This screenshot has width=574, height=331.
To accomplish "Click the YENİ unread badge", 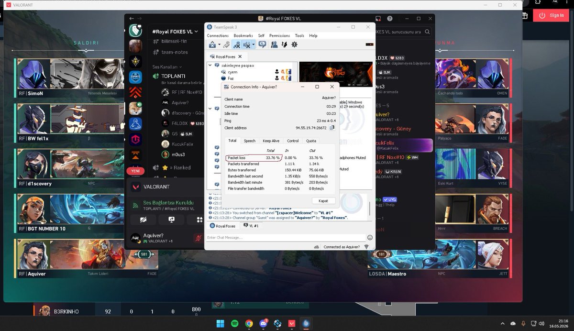I will (135, 171).
